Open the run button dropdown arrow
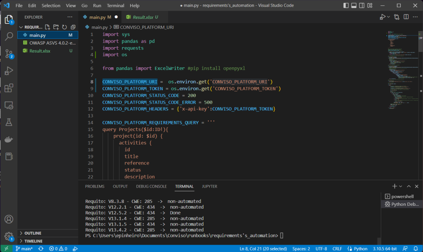The height and width of the screenshot is (252, 423). click(x=388, y=17)
